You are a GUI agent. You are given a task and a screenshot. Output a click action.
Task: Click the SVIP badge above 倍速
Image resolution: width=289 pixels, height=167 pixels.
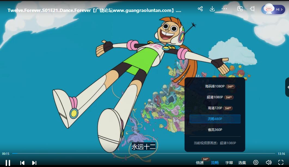click(205, 159)
